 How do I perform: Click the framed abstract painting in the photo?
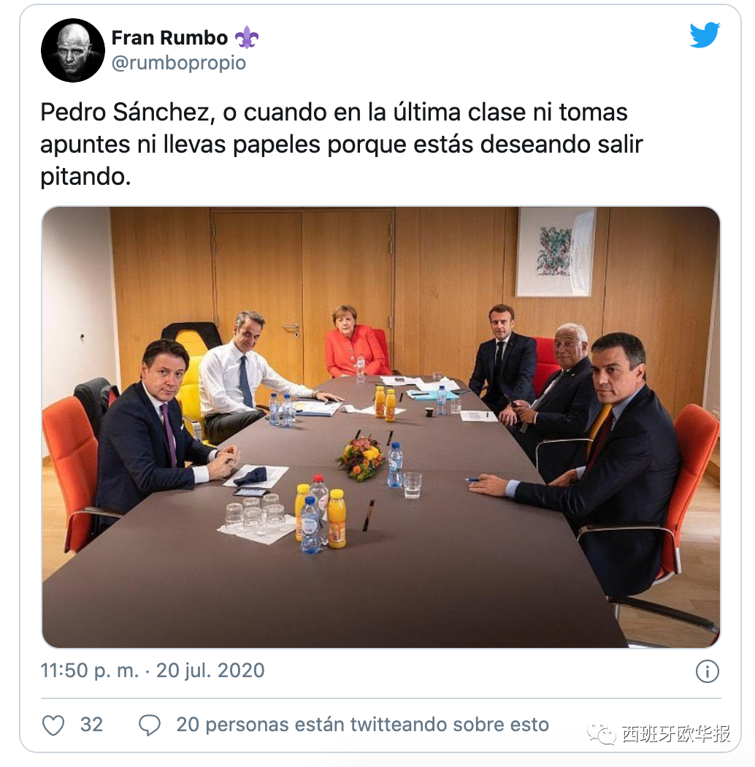click(x=556, y=251)
